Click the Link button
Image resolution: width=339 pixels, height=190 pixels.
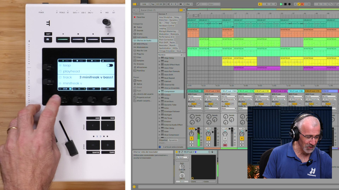[x=144, y=4]
